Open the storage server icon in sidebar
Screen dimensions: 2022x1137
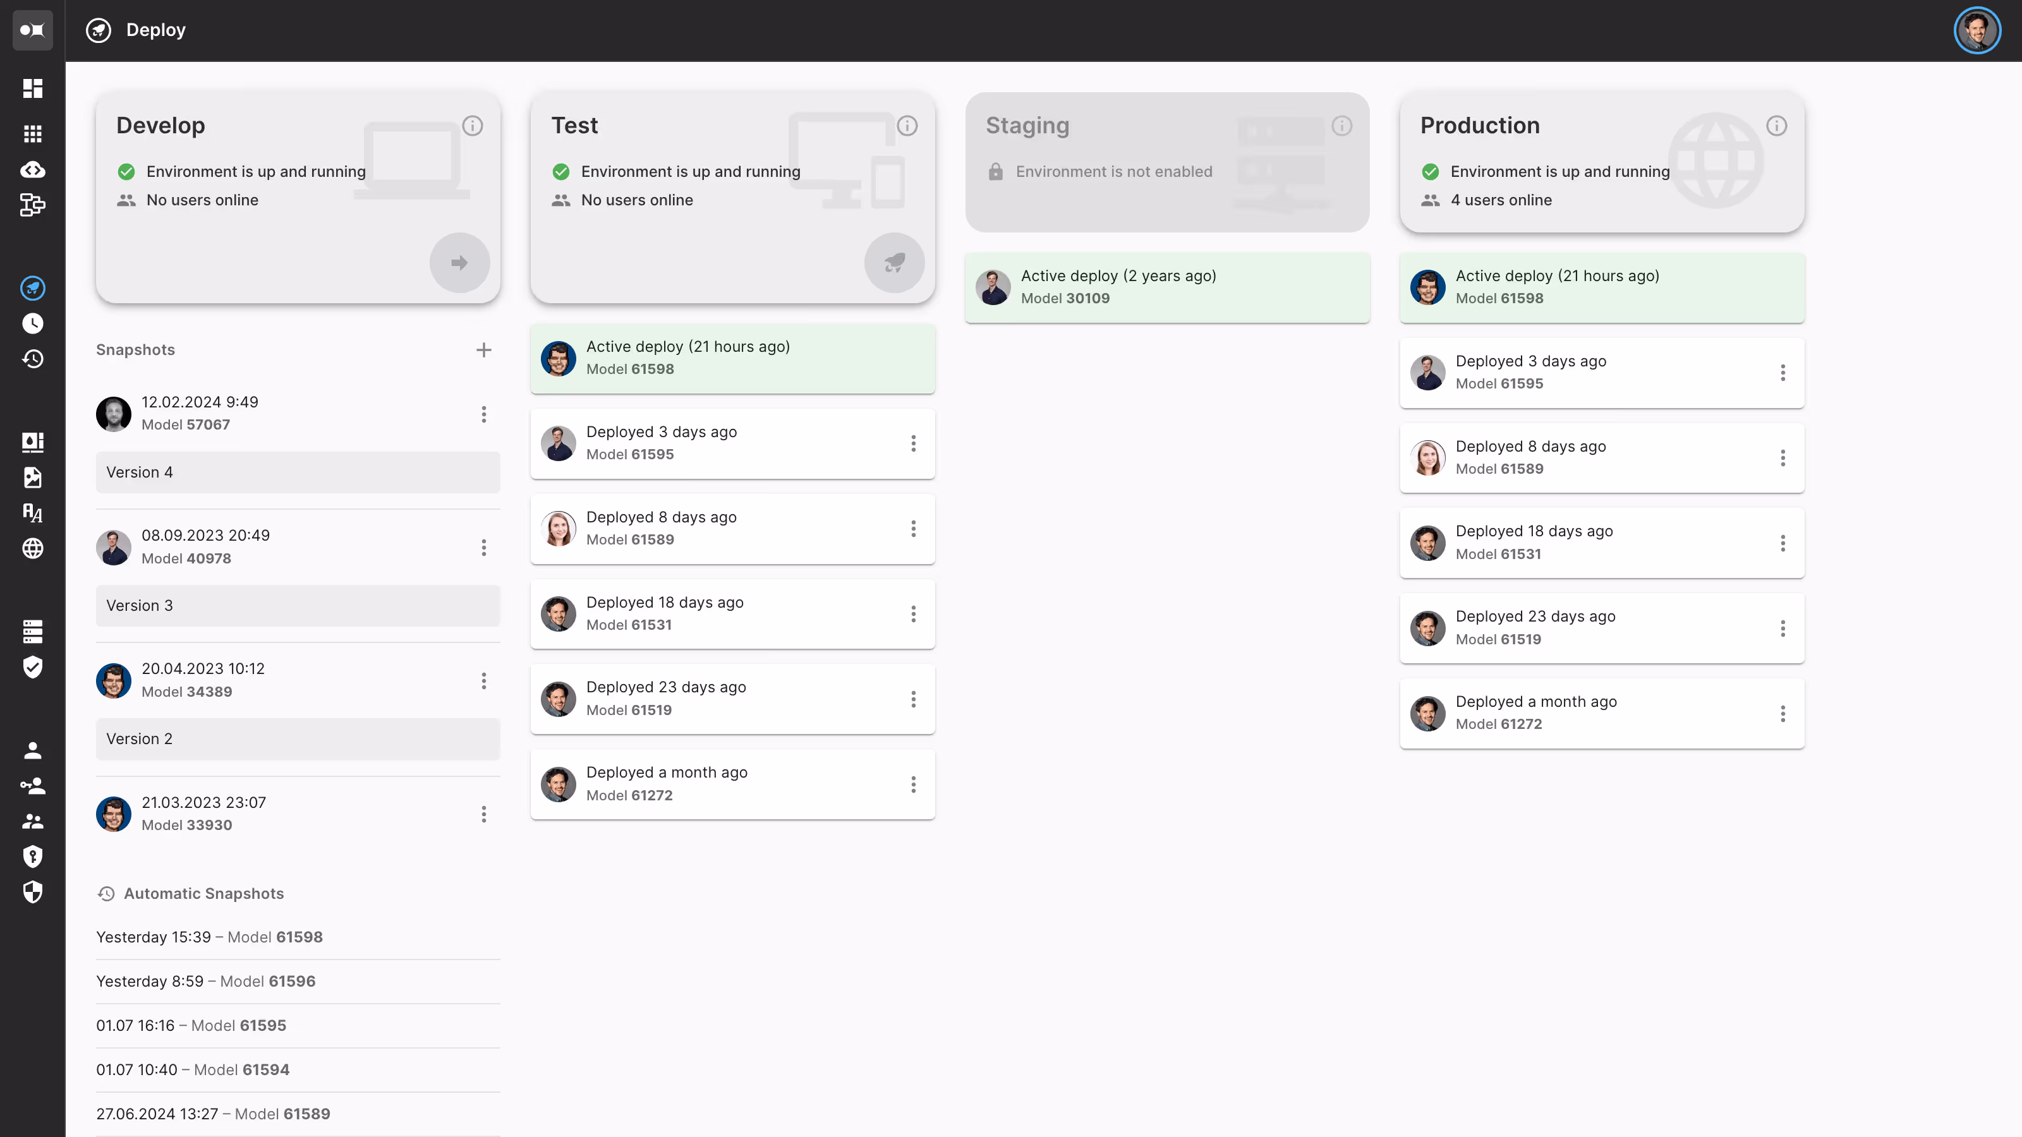click(32, 632)
